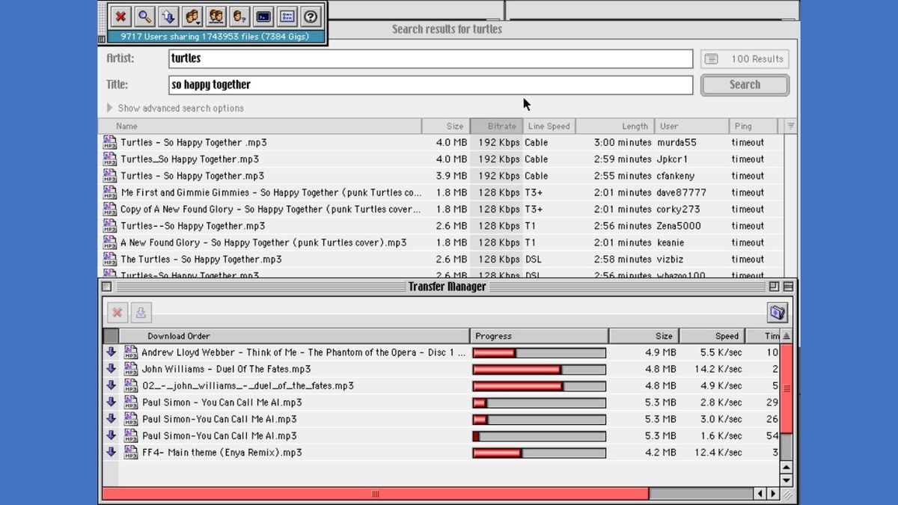This screenshot has height=505, width=898.
Task: Expand Show advanced search options
Action: point(110,108)
